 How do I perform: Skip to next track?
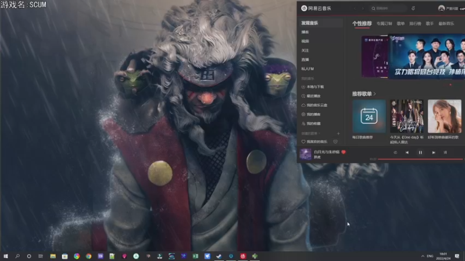click(434, 153)
